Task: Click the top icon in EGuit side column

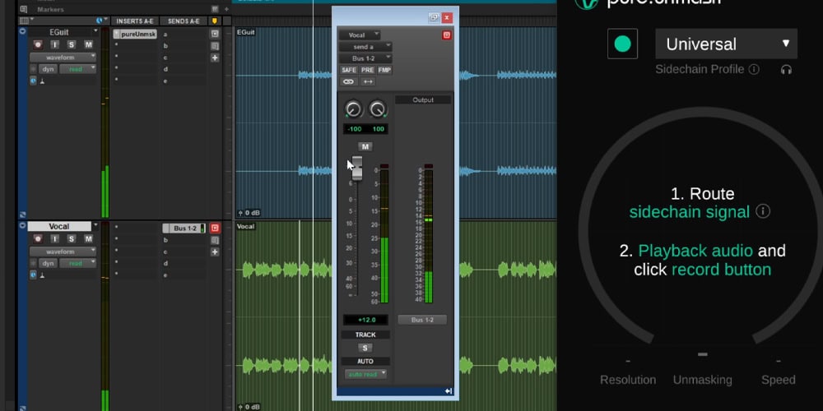Action: (x=215, y=34)
